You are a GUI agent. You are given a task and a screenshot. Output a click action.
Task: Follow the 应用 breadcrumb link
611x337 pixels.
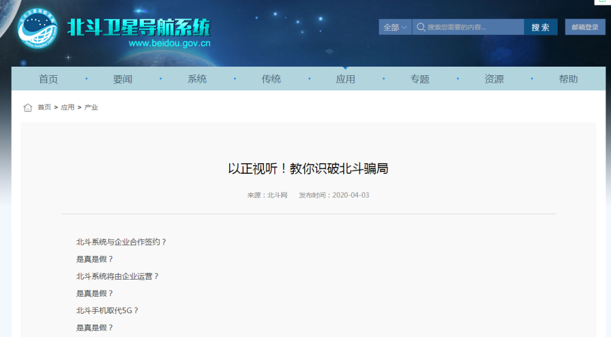click(67, 107)
